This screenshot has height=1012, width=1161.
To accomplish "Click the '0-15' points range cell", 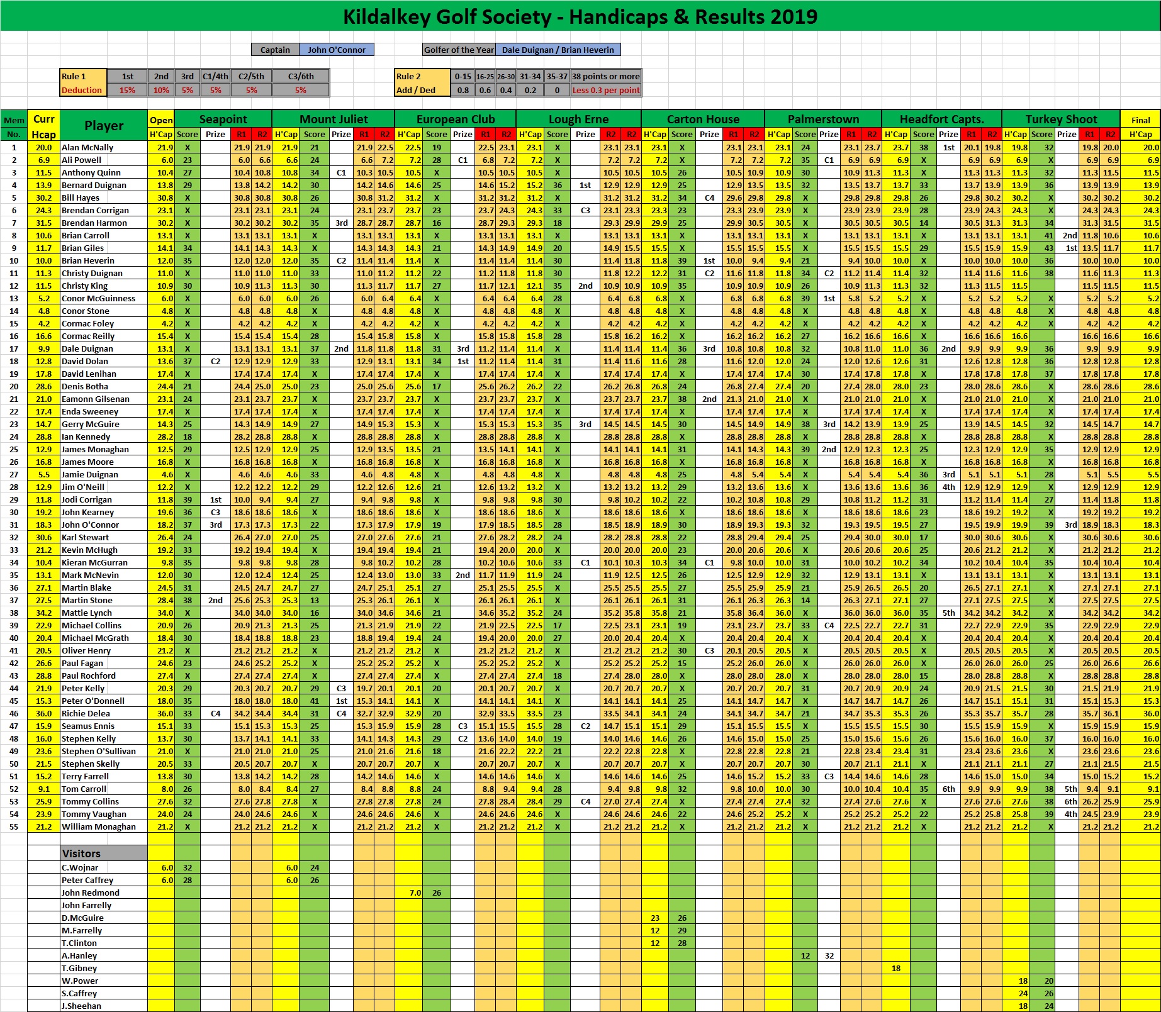I will tap(463, 76).
